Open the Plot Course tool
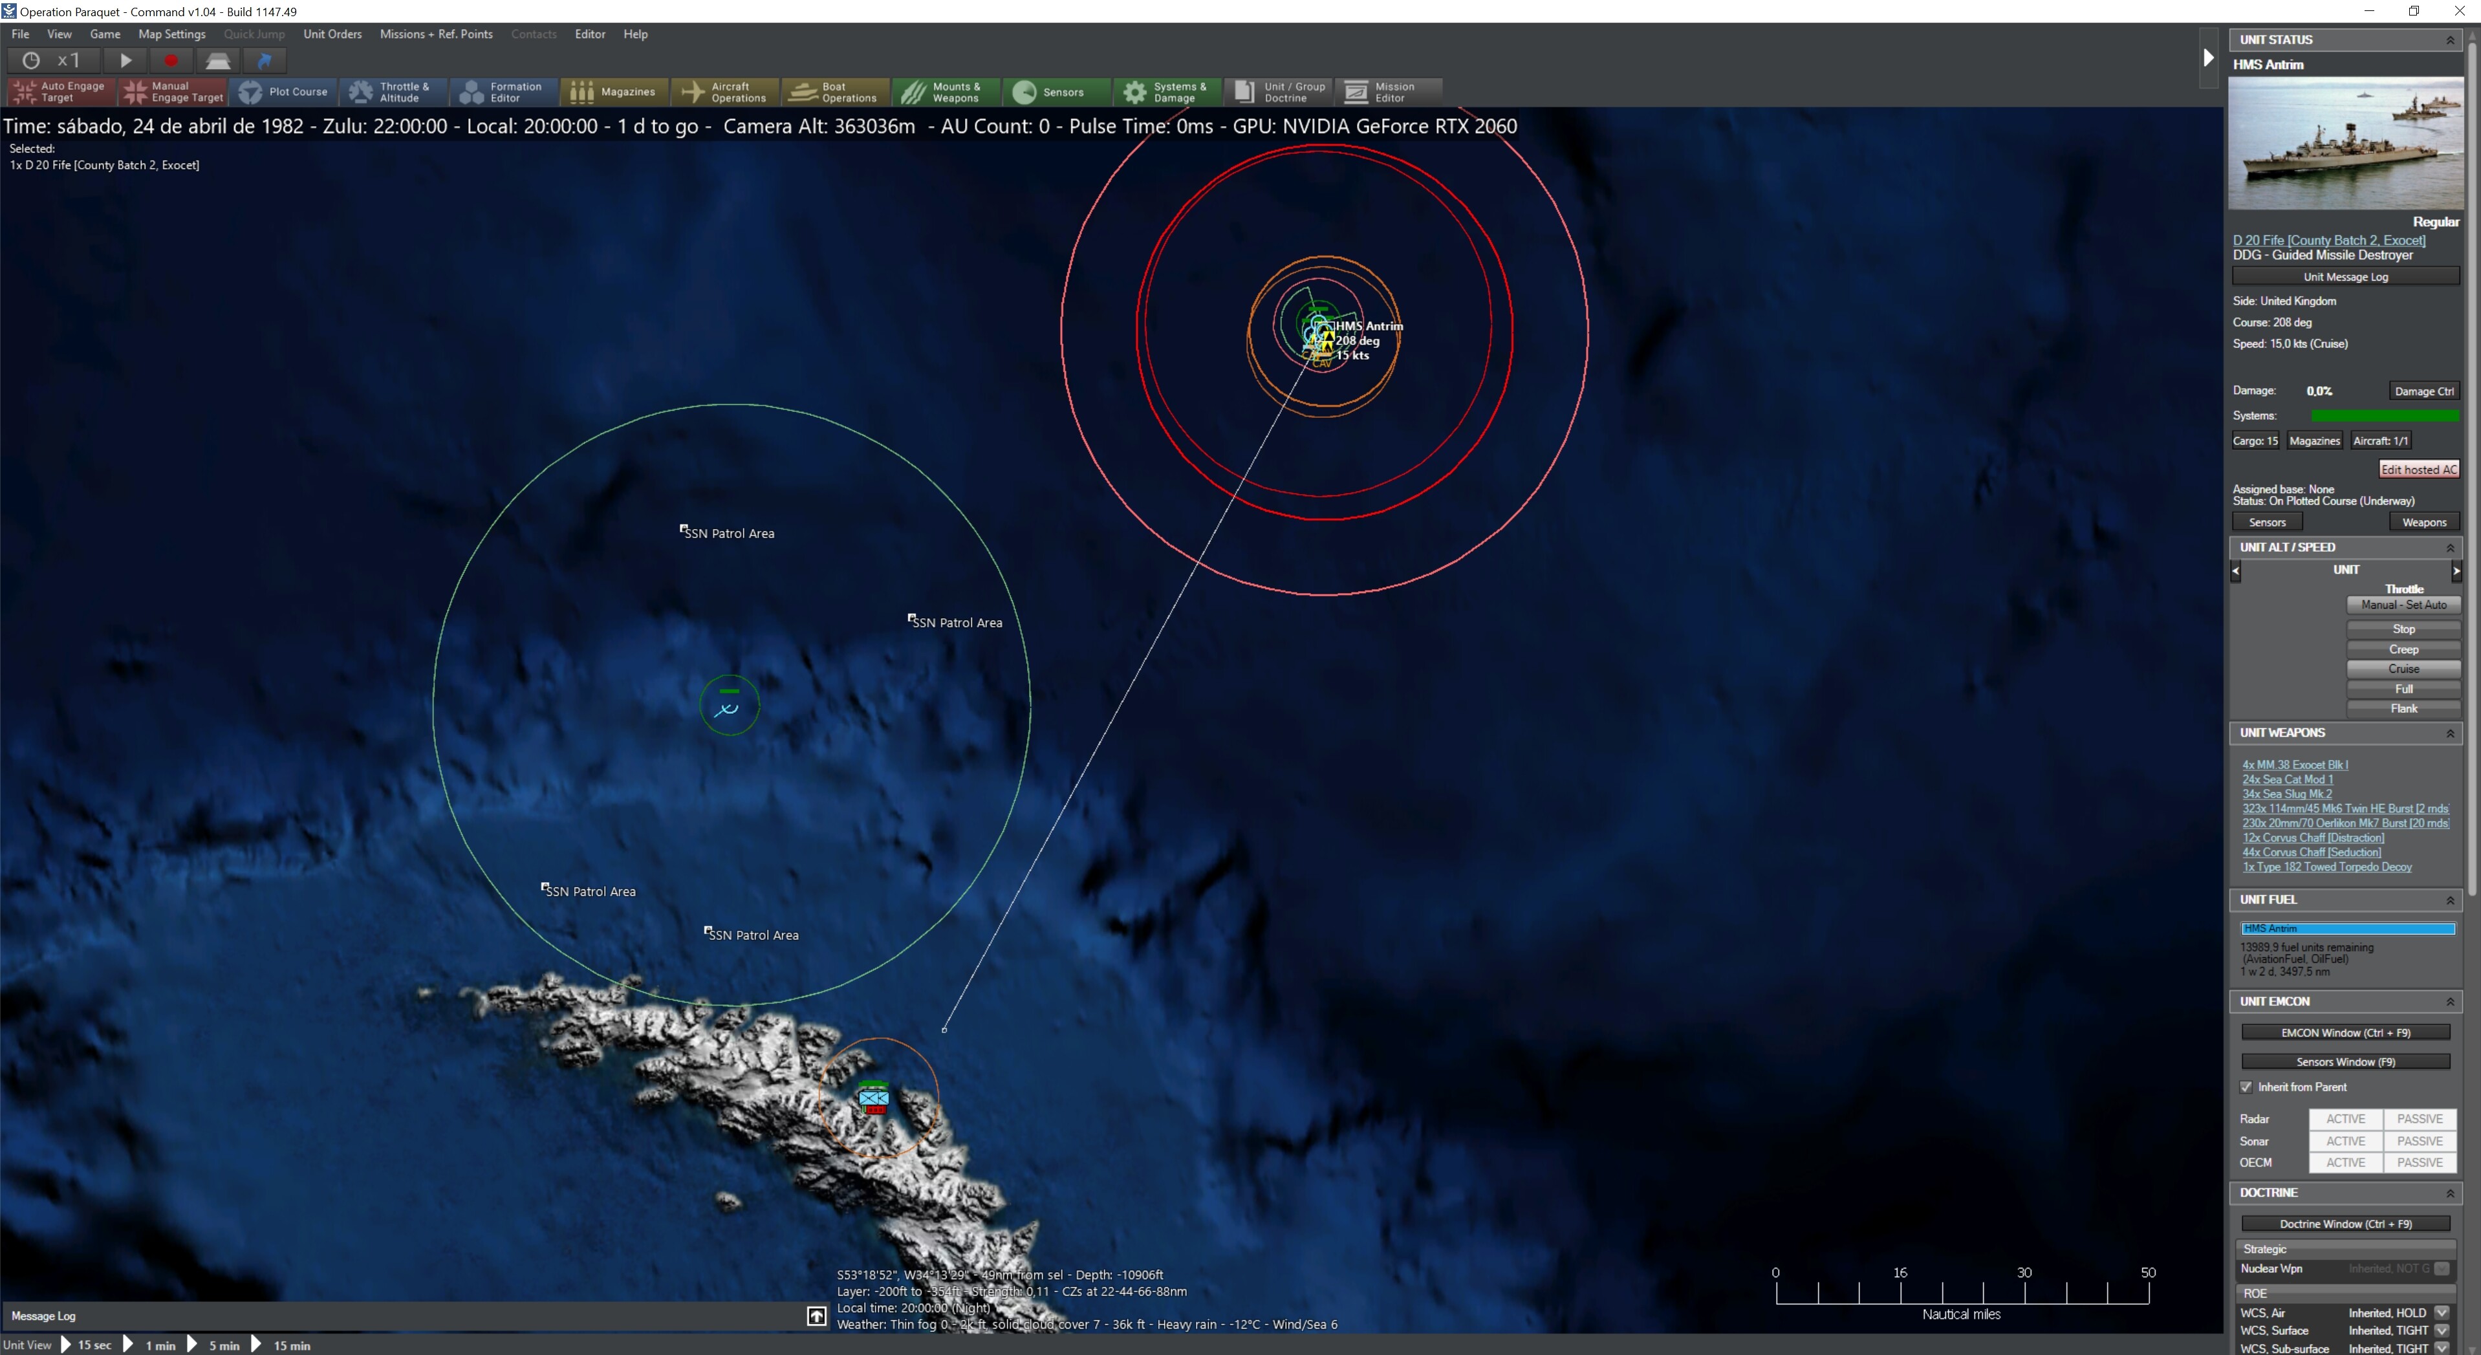Viewport: 2481px width, 1355px height. click(284, 91)
